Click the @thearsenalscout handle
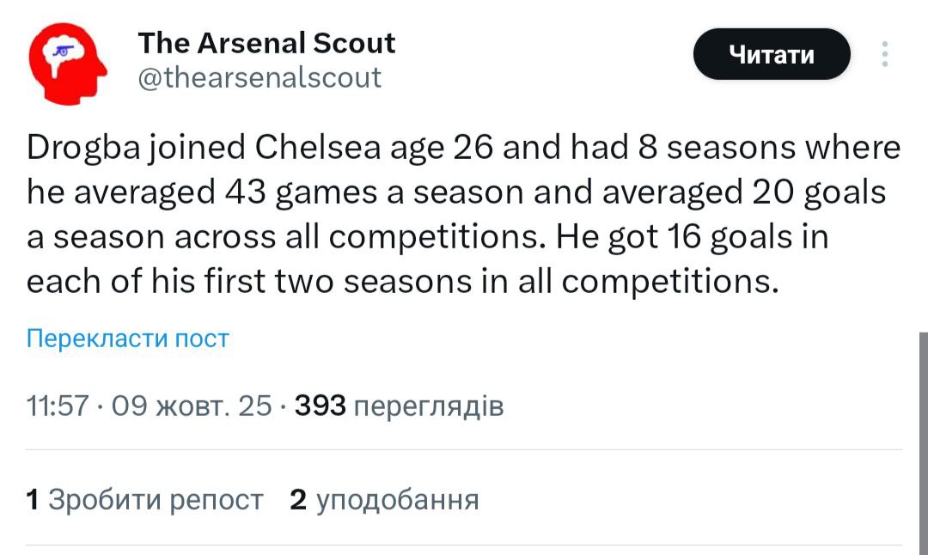The height and width of the screenshot is (555, 928). coord(259,78)
